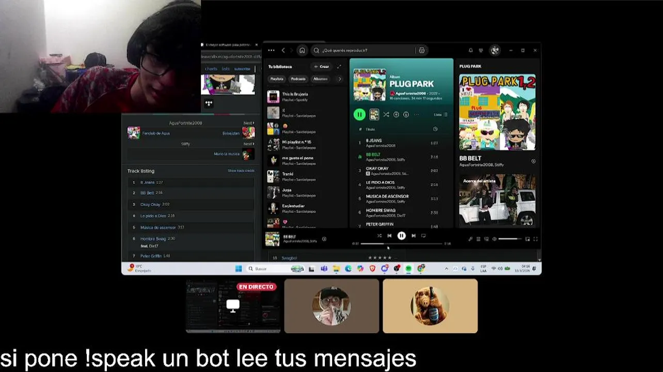Open Spotify miniplayer
This screenshot has height=372, width=663.
point(527,239)
